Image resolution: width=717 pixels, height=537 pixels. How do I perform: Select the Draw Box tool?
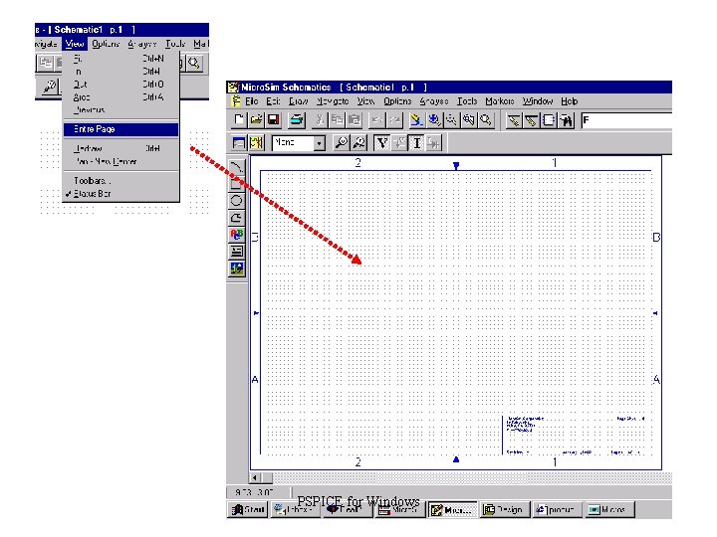coord(236,184)
